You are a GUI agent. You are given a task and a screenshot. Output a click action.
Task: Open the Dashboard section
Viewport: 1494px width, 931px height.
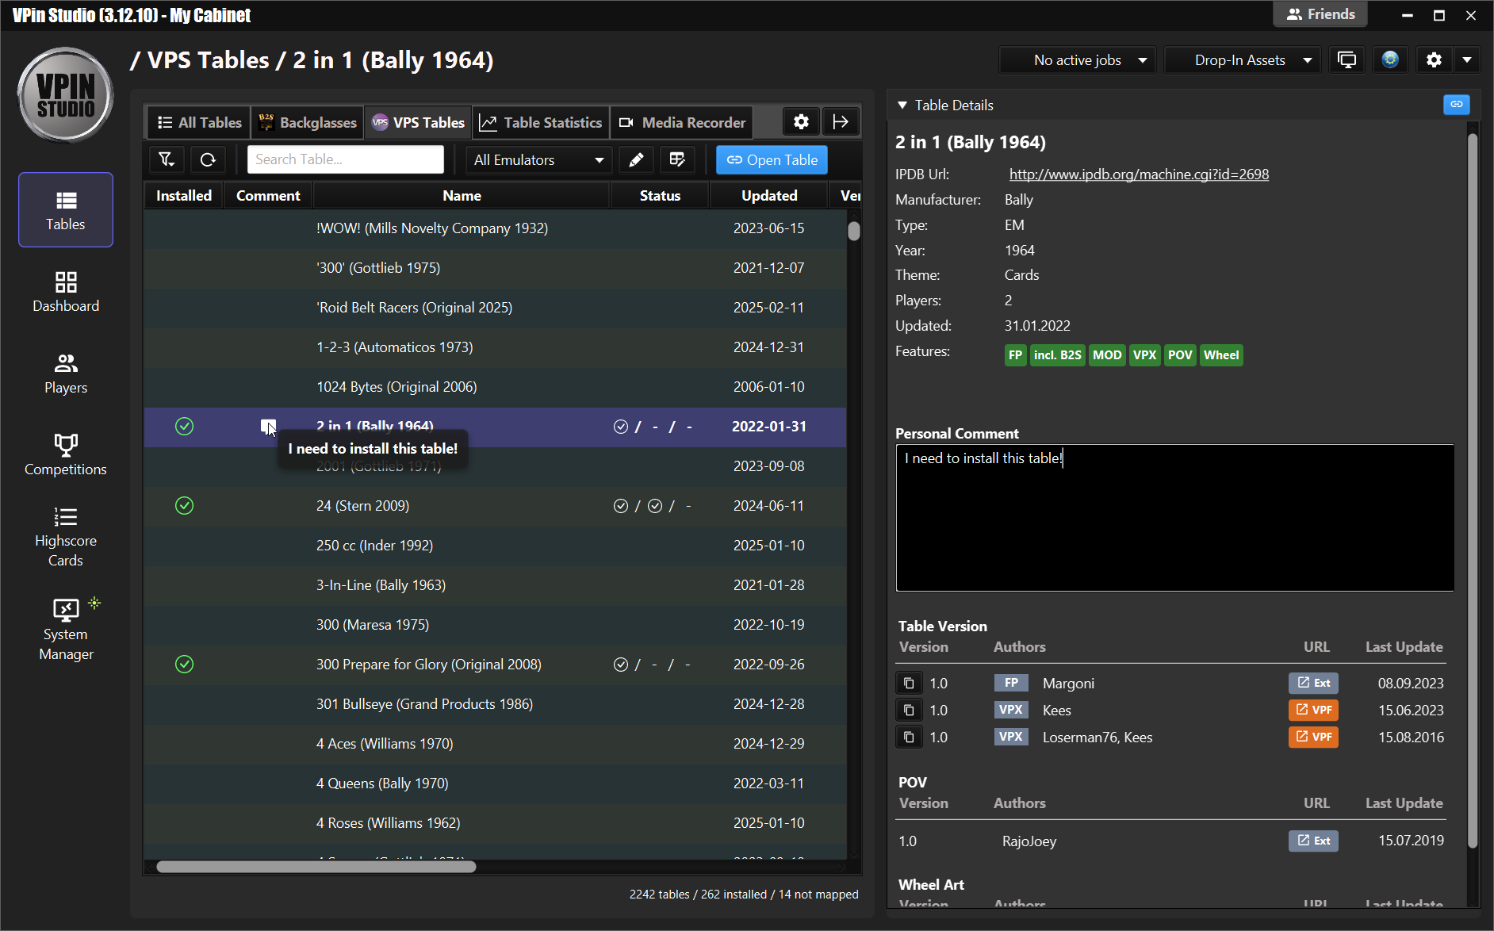tap(66, 292)
